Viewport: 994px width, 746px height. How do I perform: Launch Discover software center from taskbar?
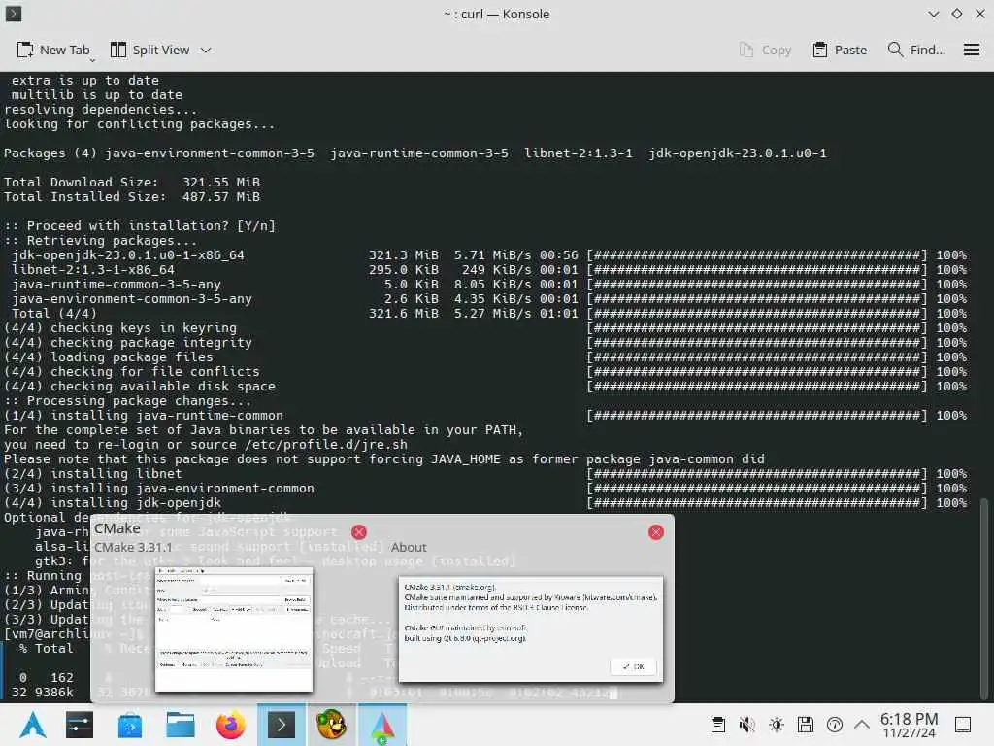pyautogui.click(x=130, y=725)
